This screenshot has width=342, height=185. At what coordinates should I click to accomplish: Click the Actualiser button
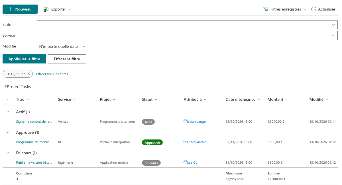(323, 9)
